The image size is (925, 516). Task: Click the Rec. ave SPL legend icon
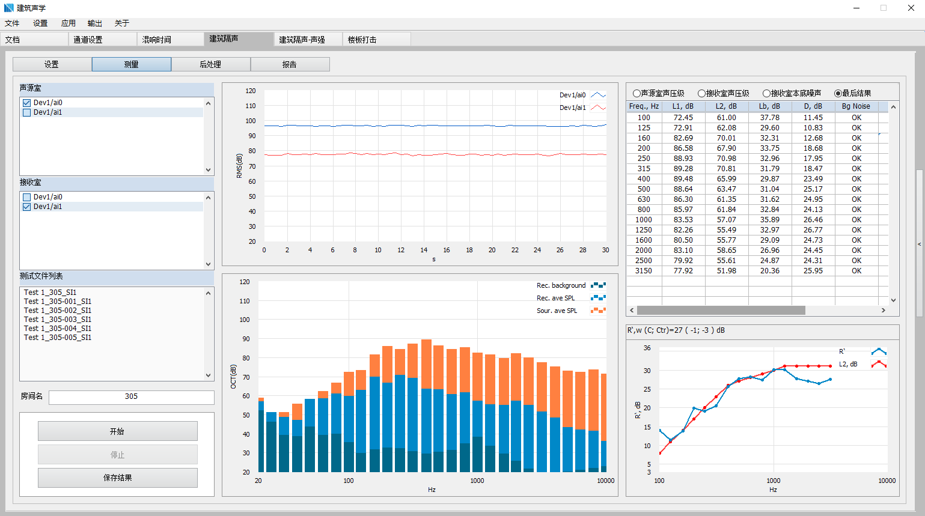(x=598, y=298)
